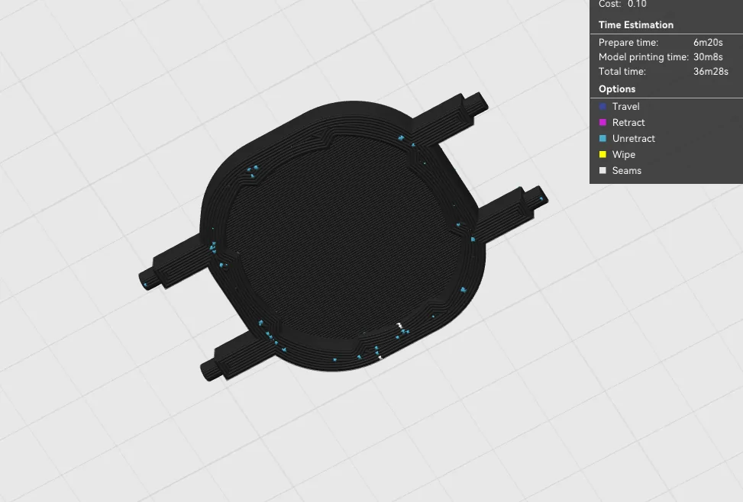Click the white seam marker on the model
The image size is (743, 502).
400,326
